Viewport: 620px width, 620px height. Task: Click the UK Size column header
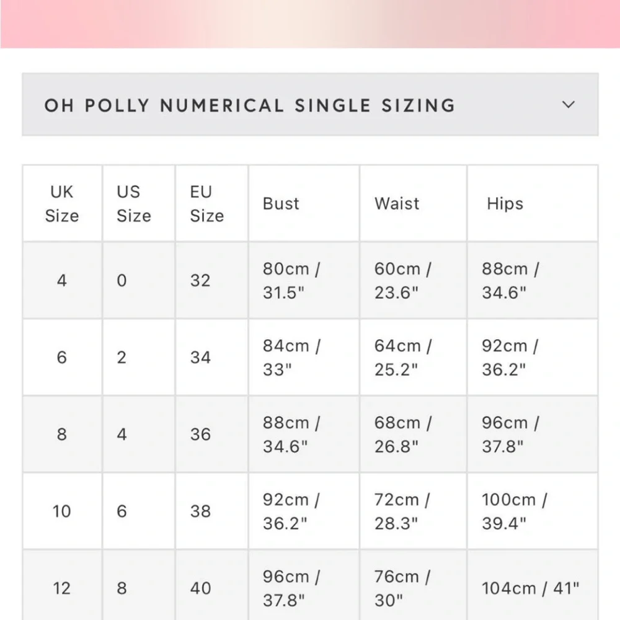coord(63,203)
